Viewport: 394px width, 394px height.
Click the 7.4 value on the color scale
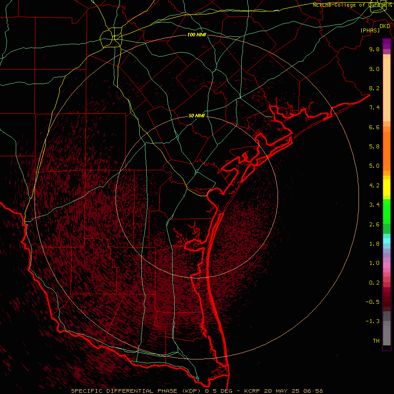374,108
